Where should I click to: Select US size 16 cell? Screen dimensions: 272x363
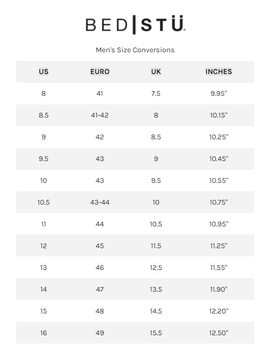point(44,333)
